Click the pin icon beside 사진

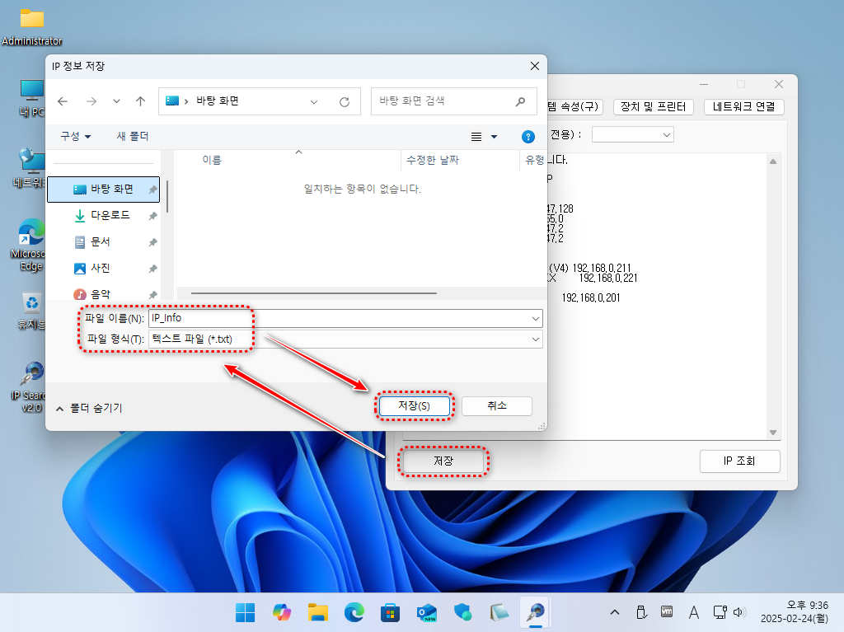152,269
